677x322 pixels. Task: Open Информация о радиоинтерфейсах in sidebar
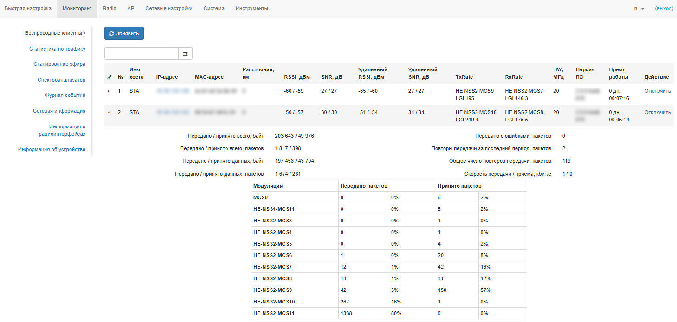click(x=62, y=130)
